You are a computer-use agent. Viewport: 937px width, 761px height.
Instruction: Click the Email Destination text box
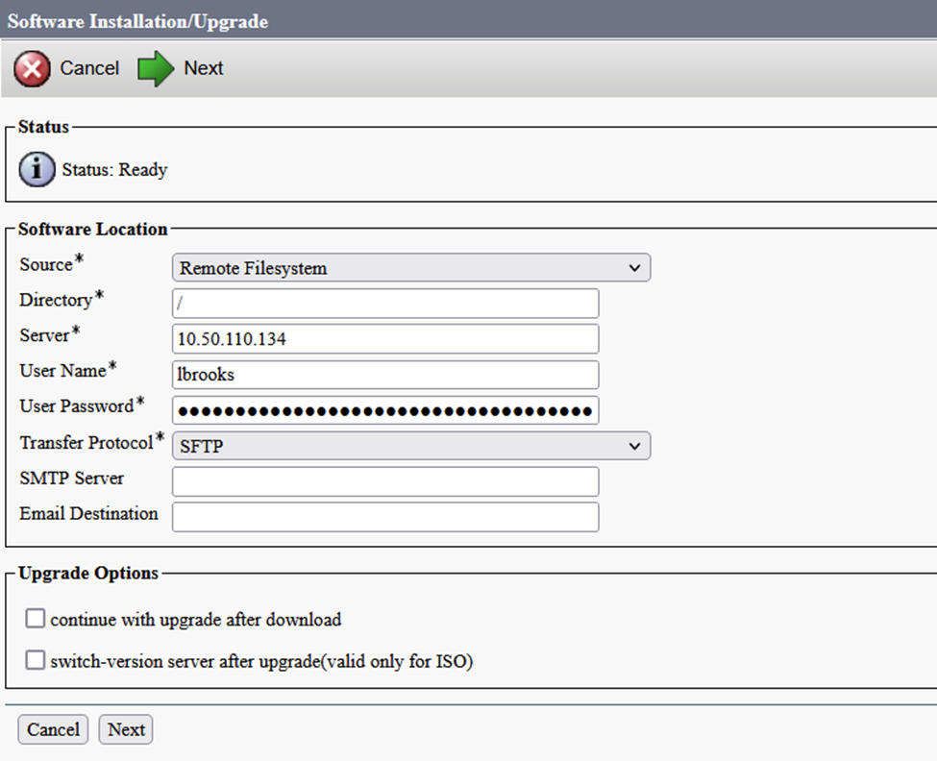[385, 517]
